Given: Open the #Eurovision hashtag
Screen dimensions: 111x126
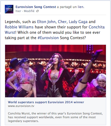Looking at the screenshot, I should tap(48, 38).
